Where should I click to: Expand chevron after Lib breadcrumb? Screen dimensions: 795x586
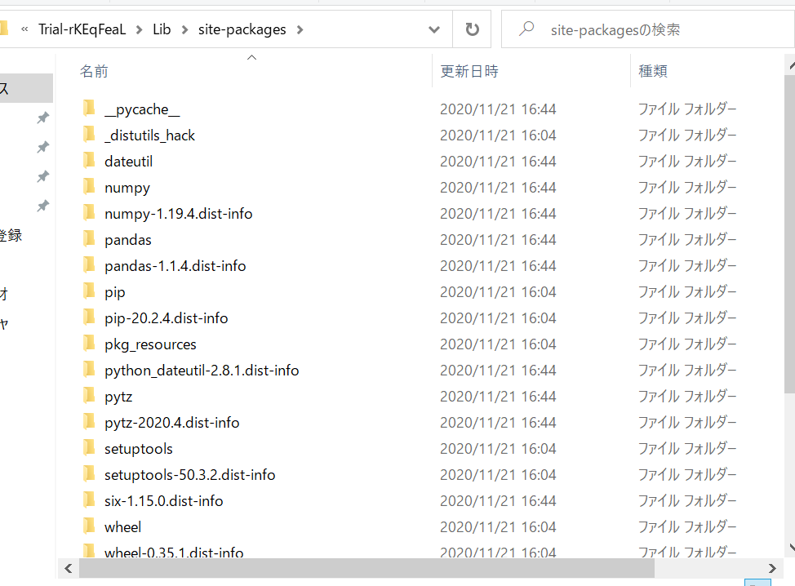click(184, 30)
